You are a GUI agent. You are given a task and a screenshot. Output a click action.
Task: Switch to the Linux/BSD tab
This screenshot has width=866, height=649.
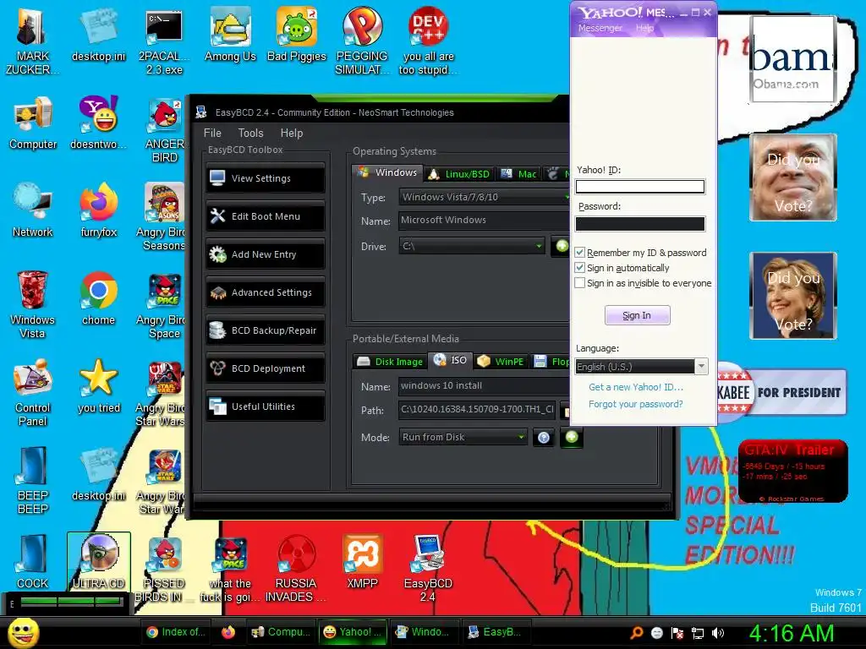tap(459, 174)
